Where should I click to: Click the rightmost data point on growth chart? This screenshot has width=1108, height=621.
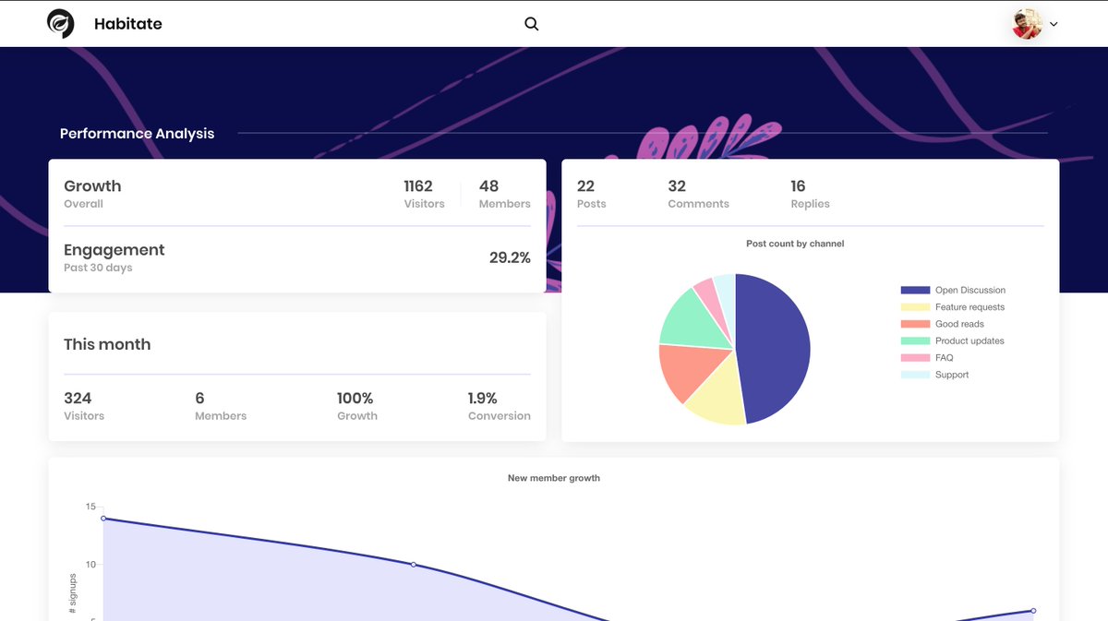click(1033, 611)
